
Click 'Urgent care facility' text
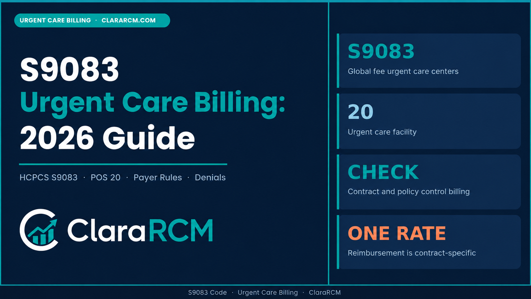pyautogui.click(x=382, y=132)
